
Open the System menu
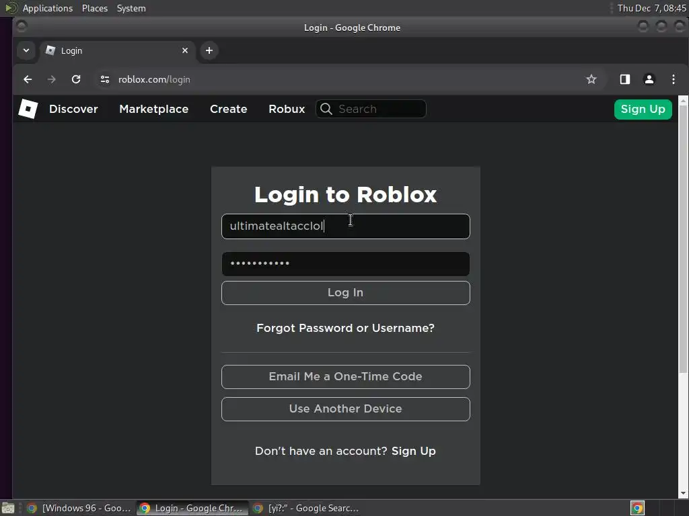point(131,8)
